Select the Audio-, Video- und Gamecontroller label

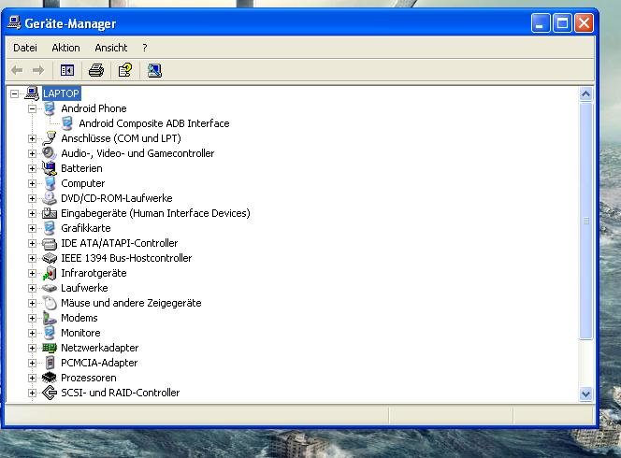pos(137,153)
